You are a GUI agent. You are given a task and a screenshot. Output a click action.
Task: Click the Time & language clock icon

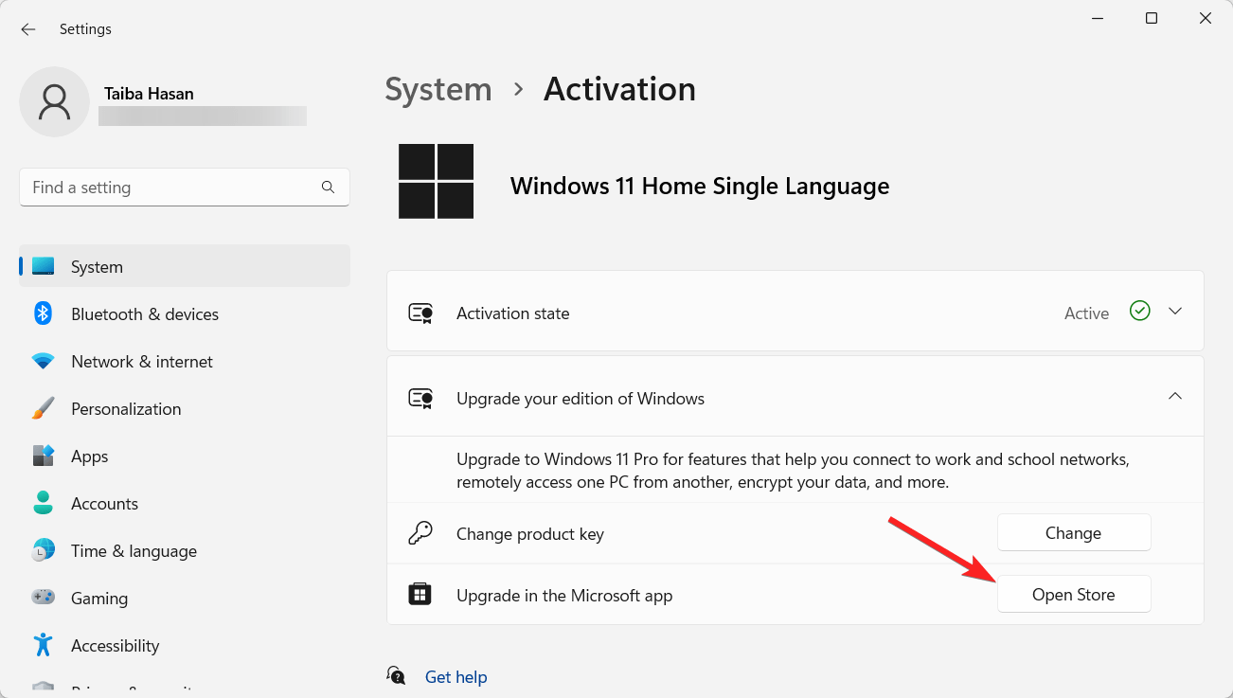point(43,550)
